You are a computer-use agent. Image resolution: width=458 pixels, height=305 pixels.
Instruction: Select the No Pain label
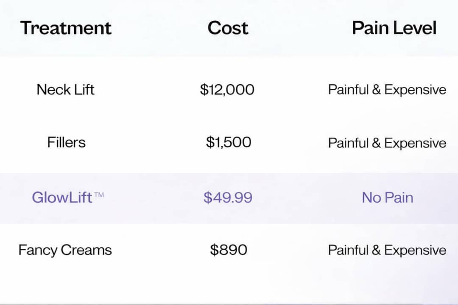point(387,197)
